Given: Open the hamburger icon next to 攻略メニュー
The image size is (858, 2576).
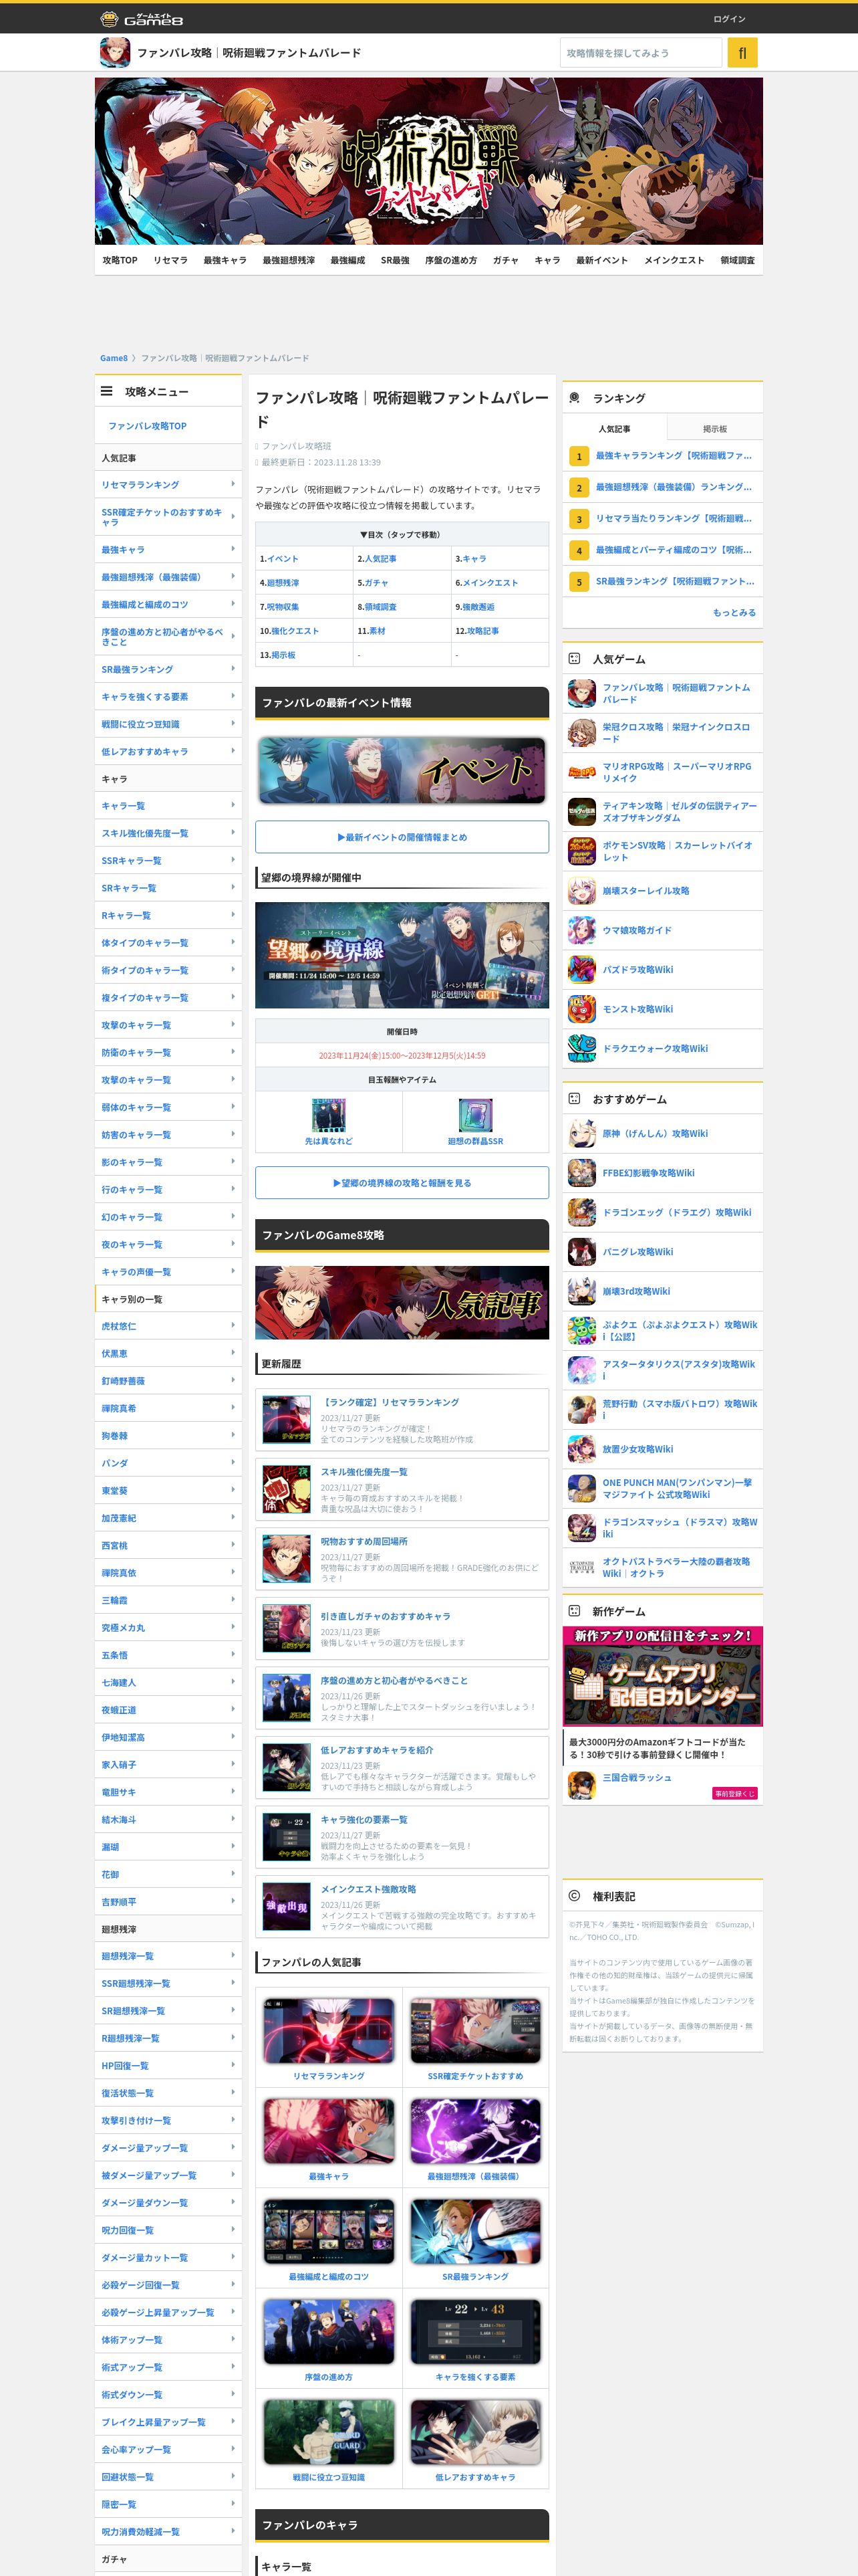Looking at the screenshot, I should pyautogui.click(x=106, y=391).
